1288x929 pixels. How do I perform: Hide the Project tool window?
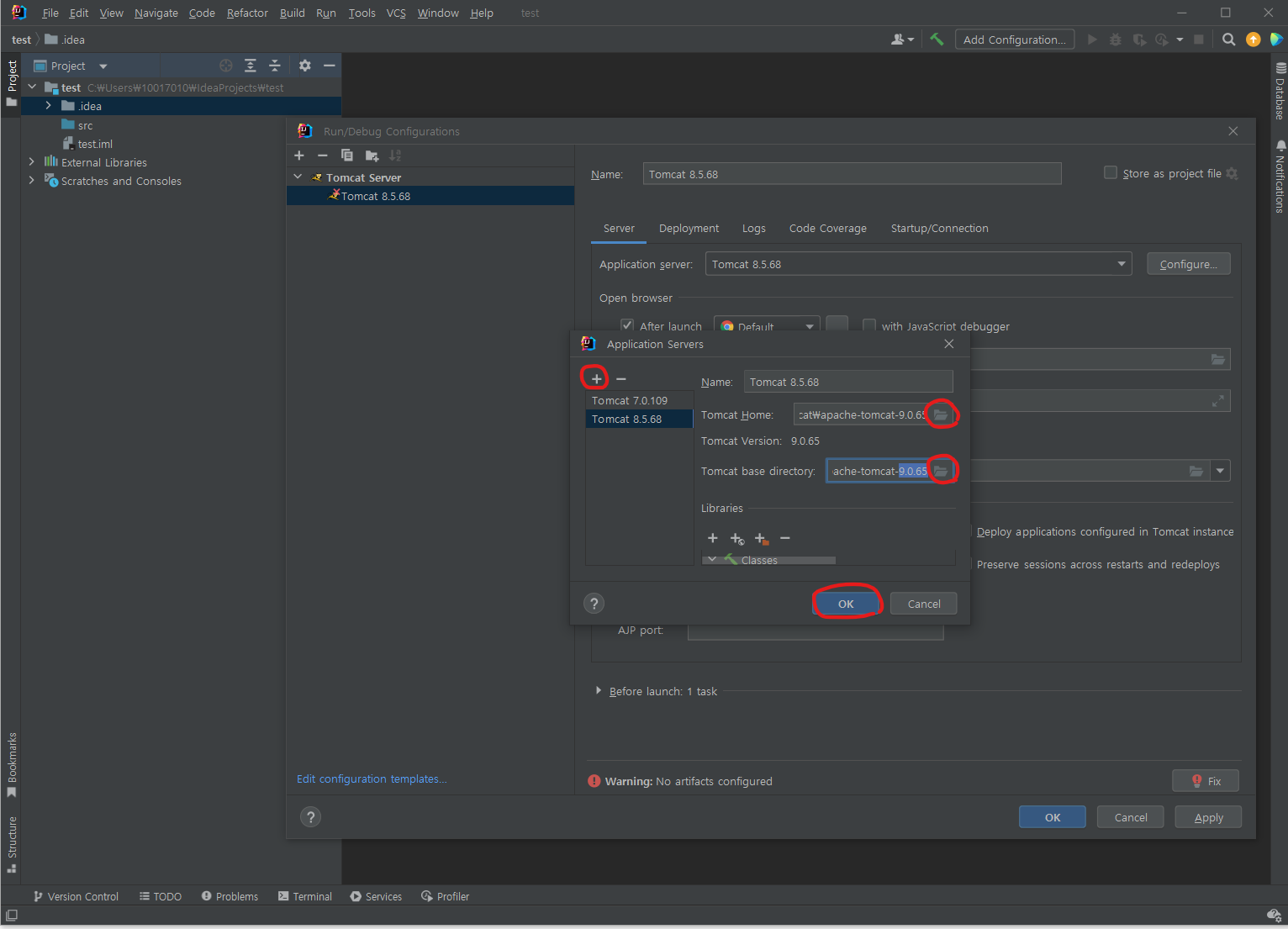pos(330,66)
